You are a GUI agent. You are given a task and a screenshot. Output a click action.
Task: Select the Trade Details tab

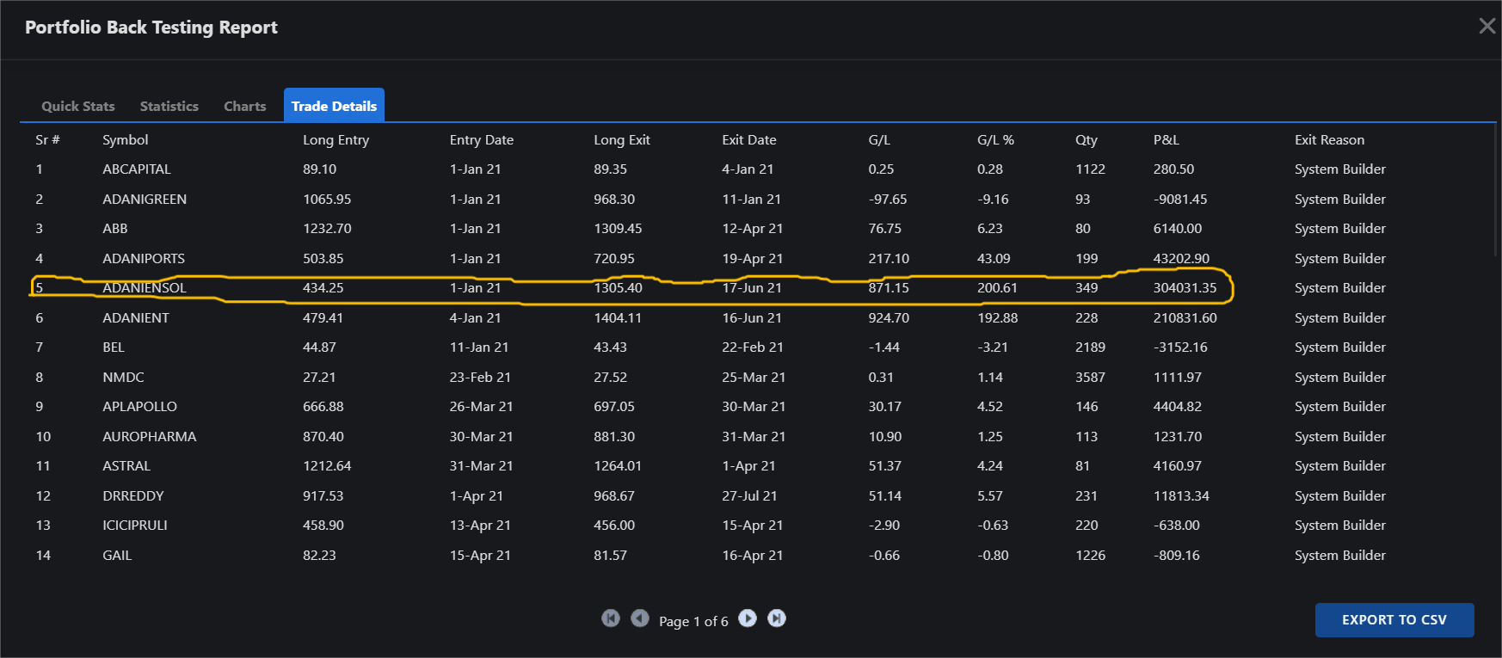334,106
